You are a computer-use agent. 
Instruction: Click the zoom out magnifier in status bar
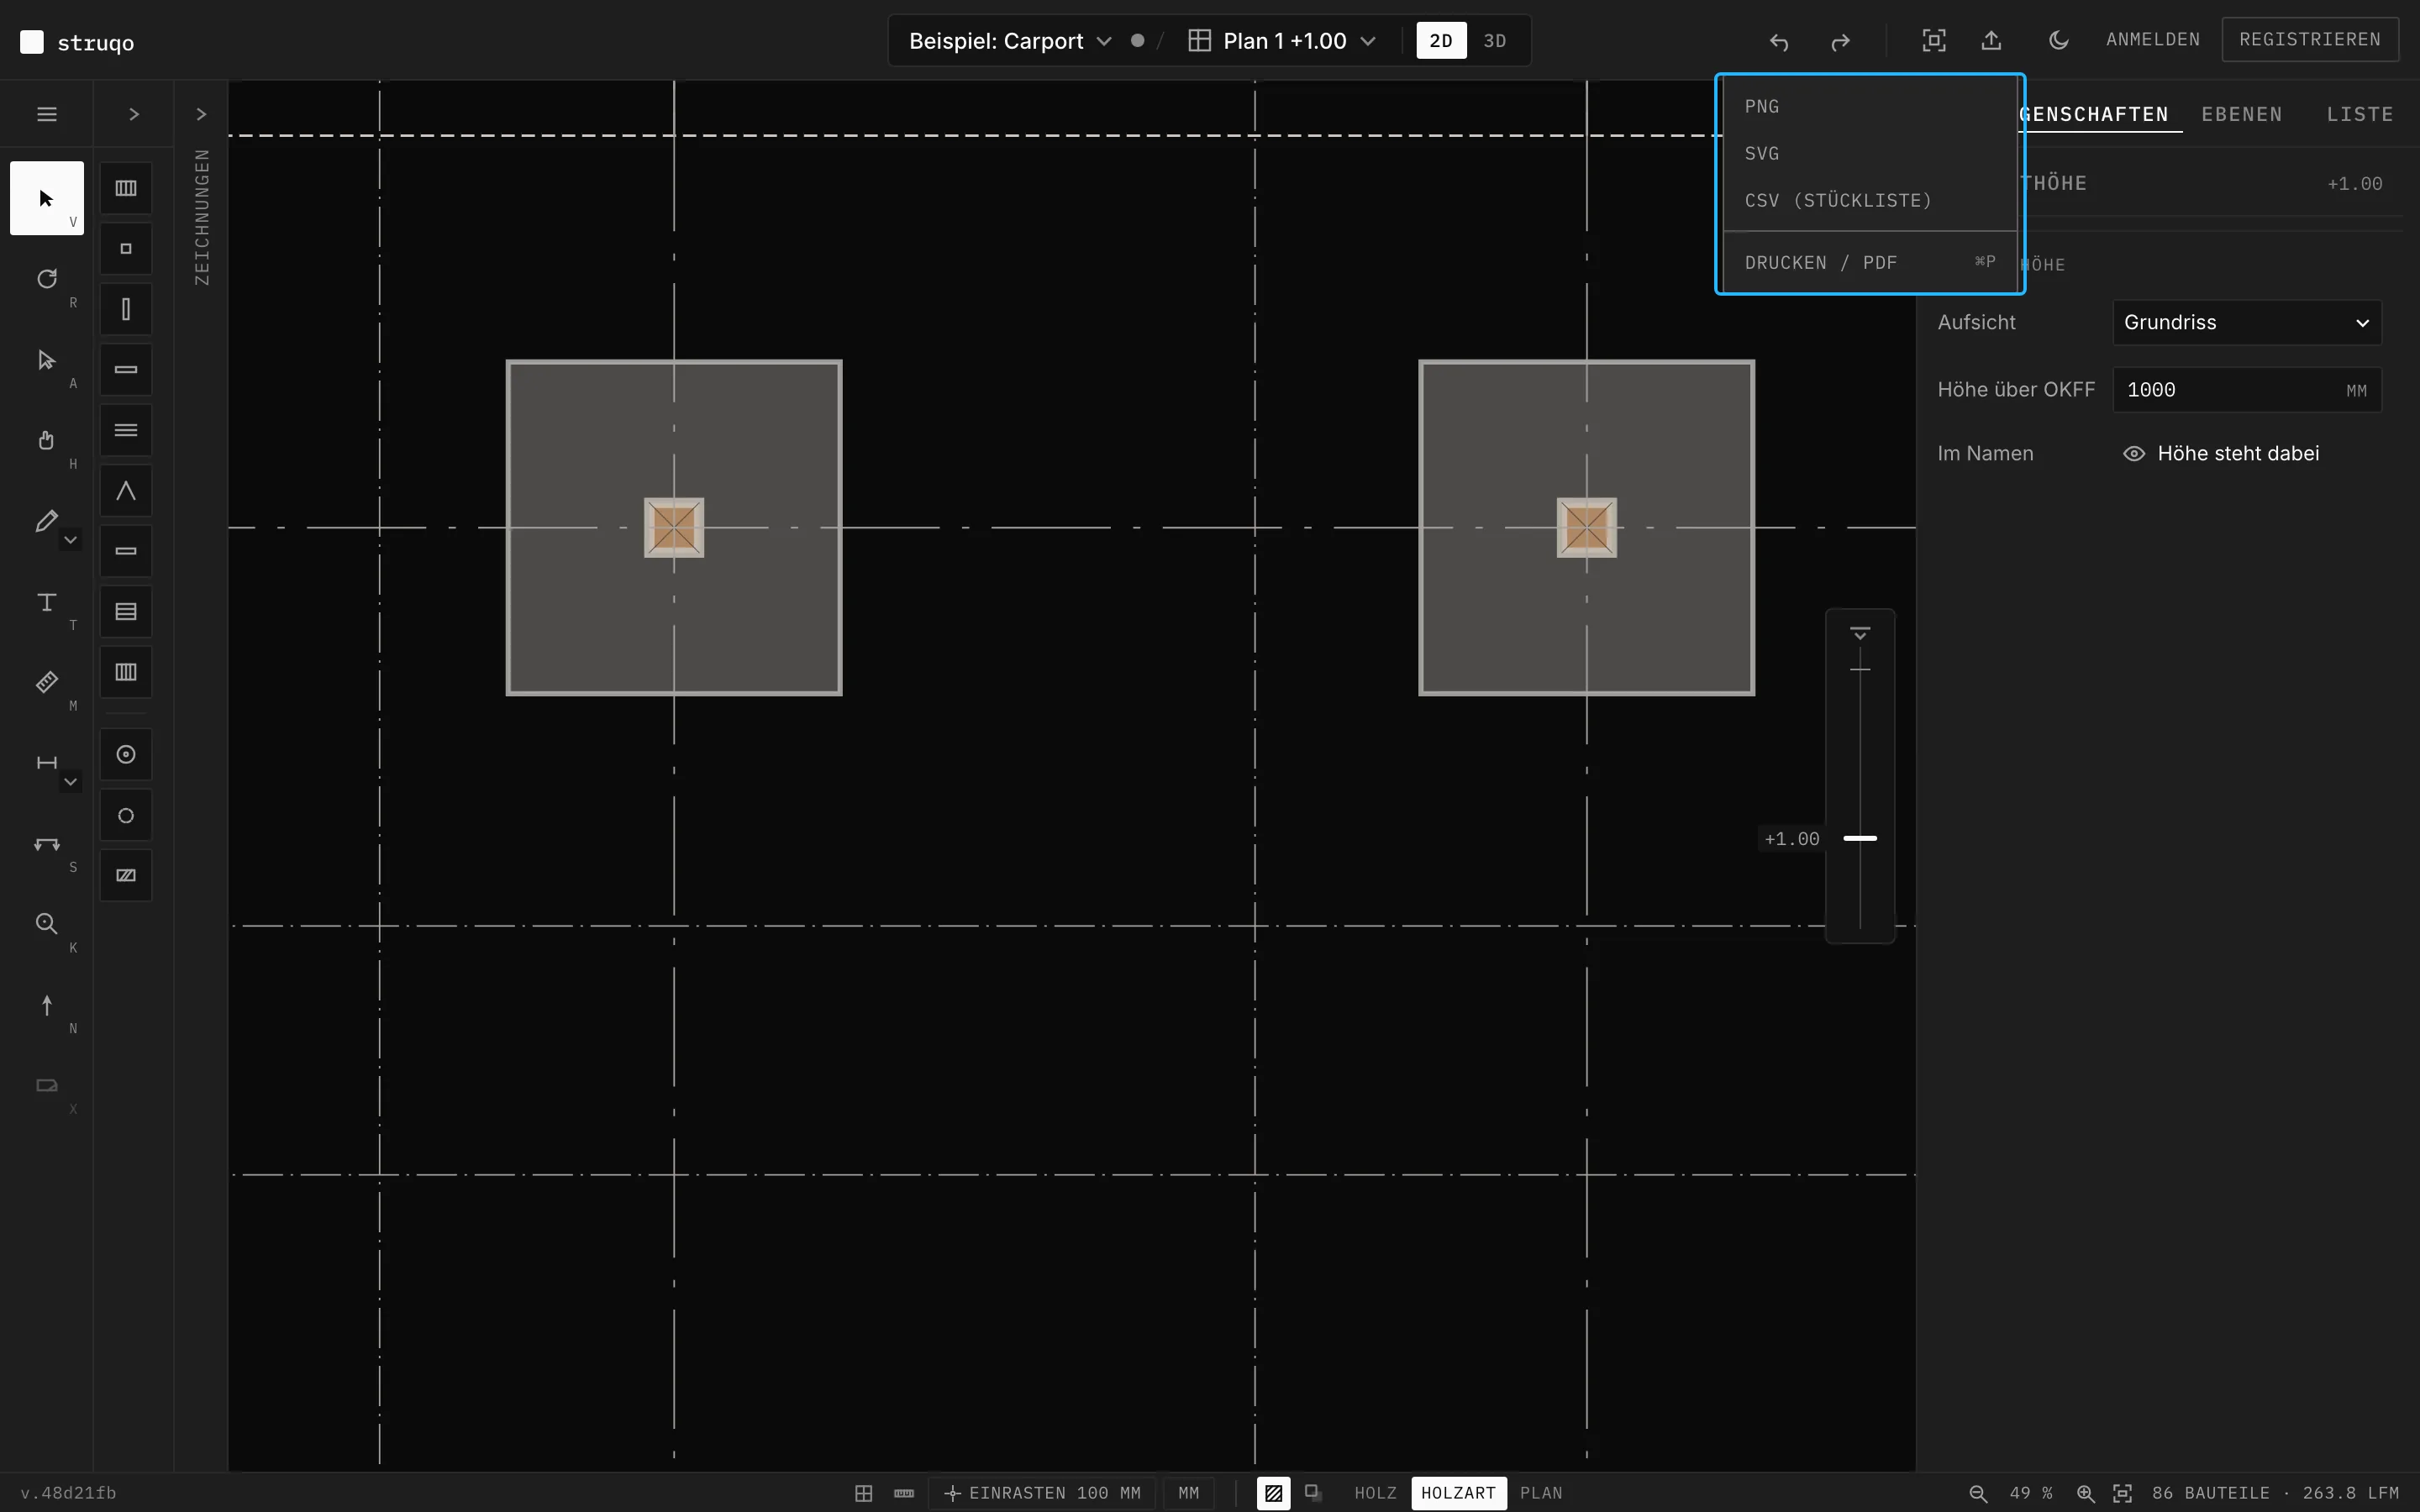pos(1978,1493)
